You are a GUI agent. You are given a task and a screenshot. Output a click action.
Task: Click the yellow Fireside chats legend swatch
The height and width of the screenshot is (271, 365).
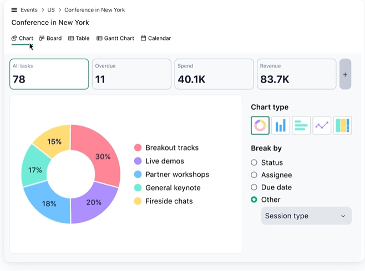click(x=138, y=201)
